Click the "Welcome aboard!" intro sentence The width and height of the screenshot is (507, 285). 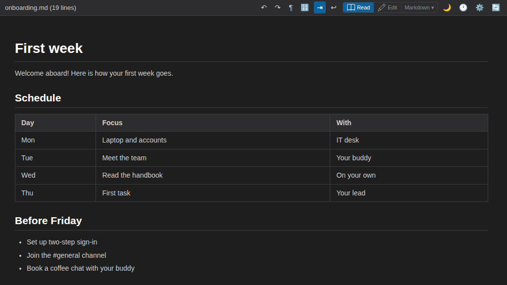[94, 73]
